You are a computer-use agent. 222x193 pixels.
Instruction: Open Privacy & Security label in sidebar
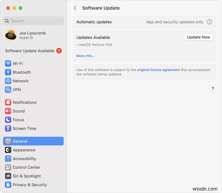coord(30,185)
